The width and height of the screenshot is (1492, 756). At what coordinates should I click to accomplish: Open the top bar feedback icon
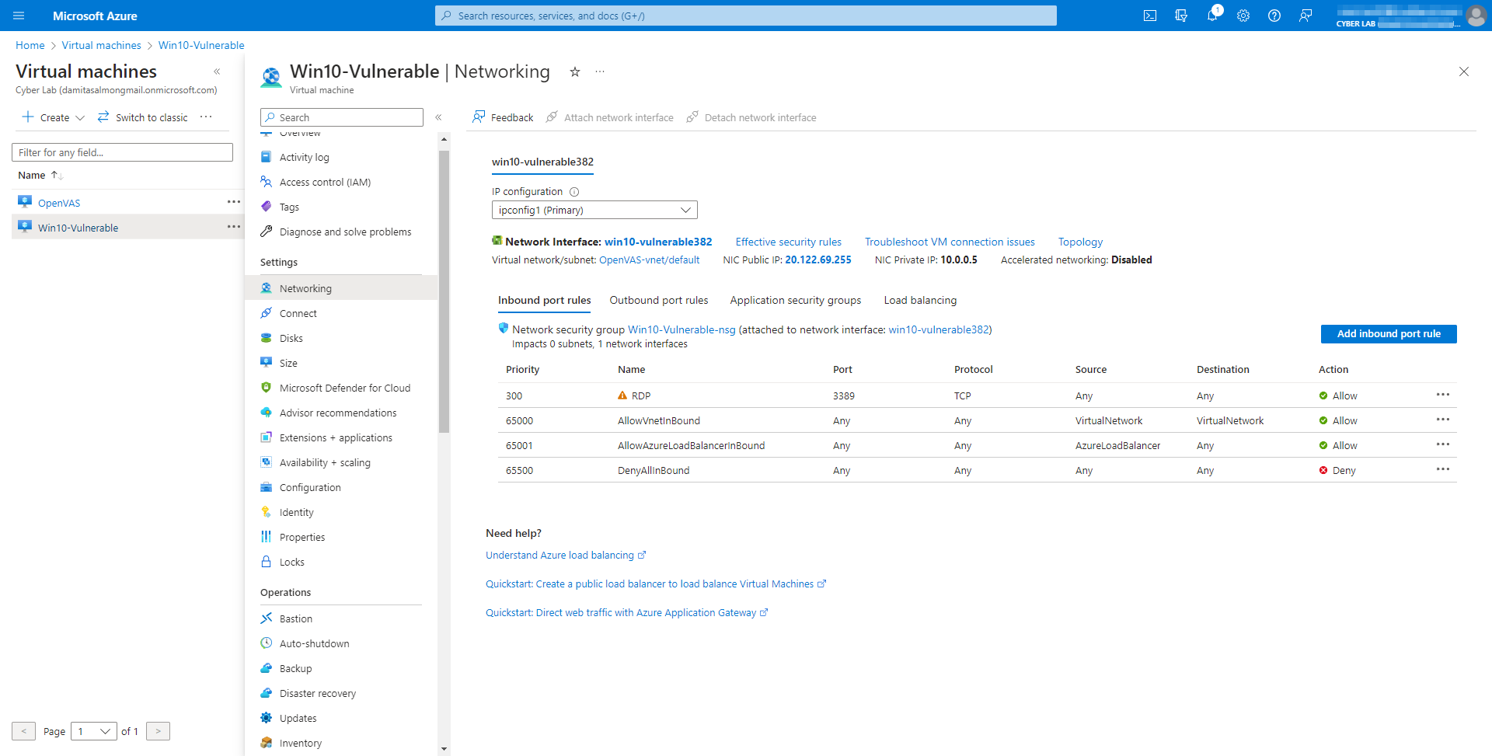pos(1305,16)
